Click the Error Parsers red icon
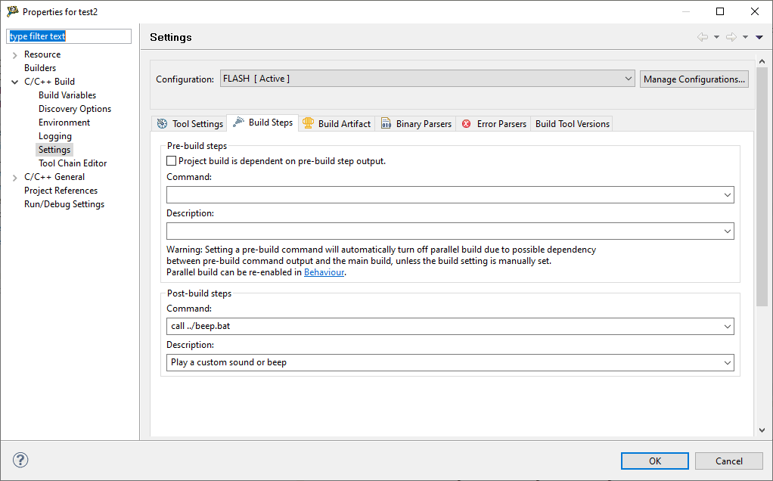 (467, 124)
